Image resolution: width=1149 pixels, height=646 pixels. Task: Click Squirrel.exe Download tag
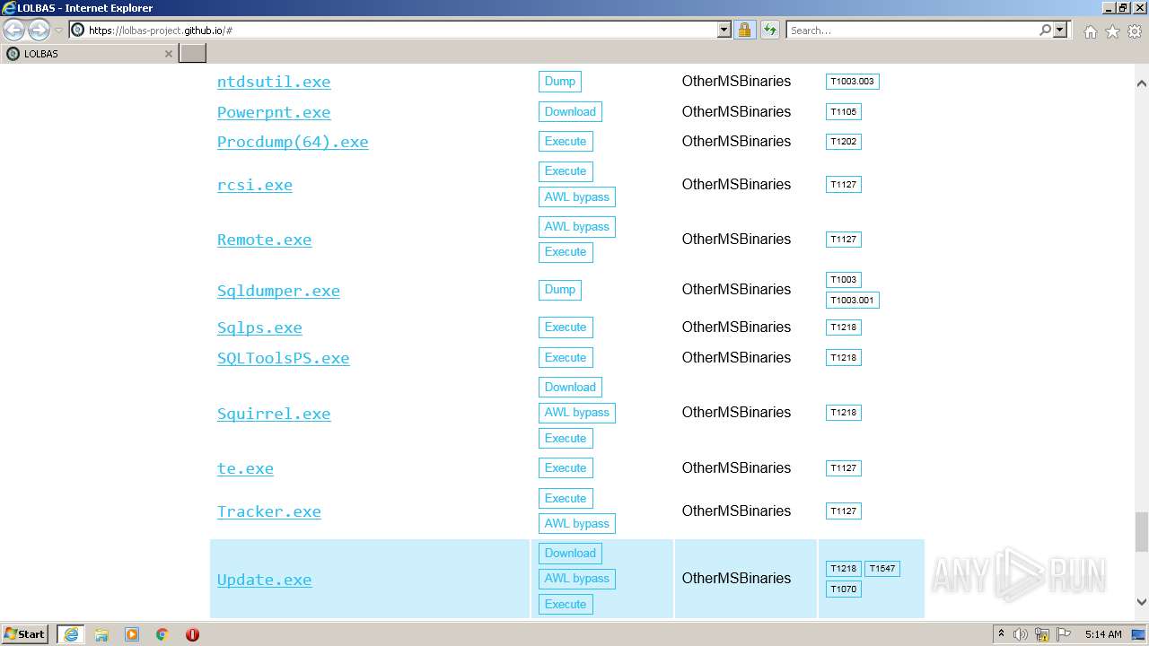(x=570, y=388)
